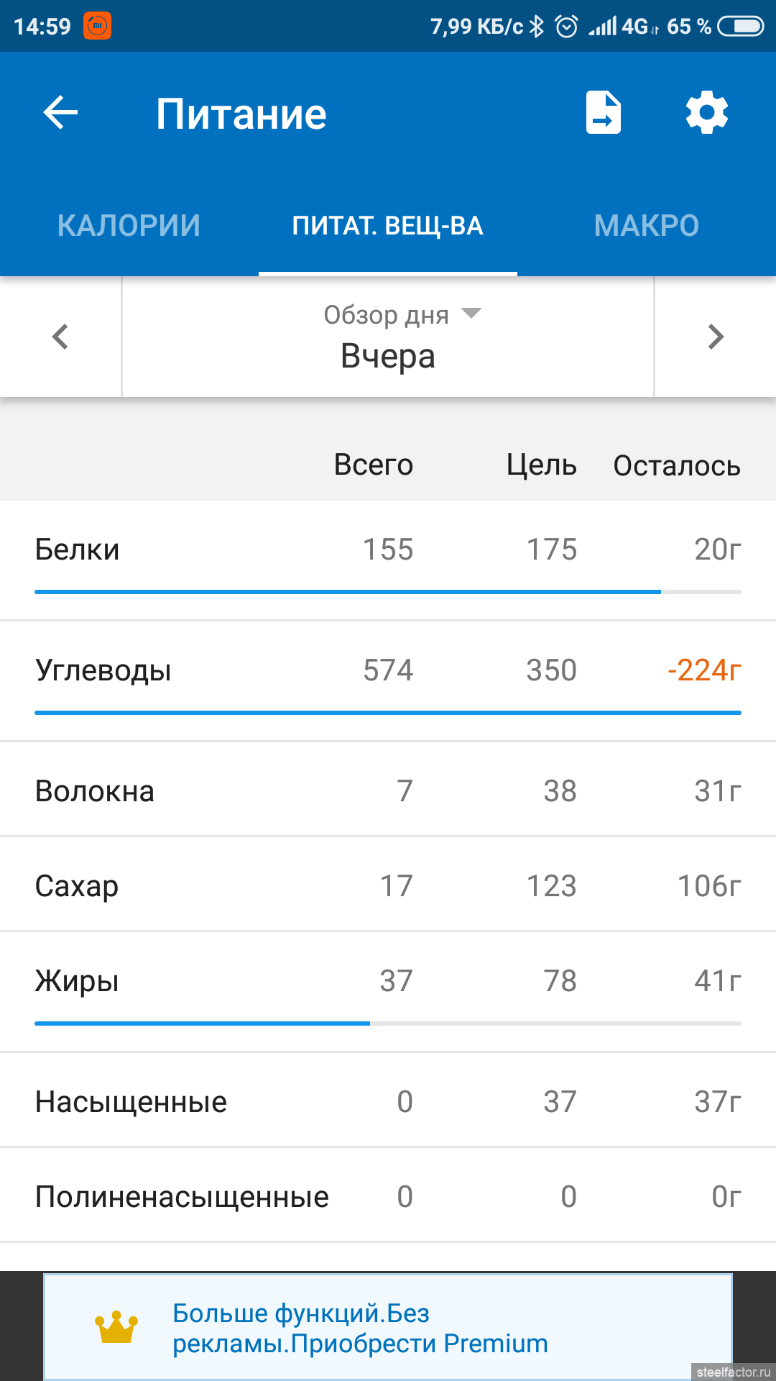This screenshot has width=776, height=1381.
Task: Select the ПИТАТ. ВЕЩ-ВА tab
Action: click(387, 226)
